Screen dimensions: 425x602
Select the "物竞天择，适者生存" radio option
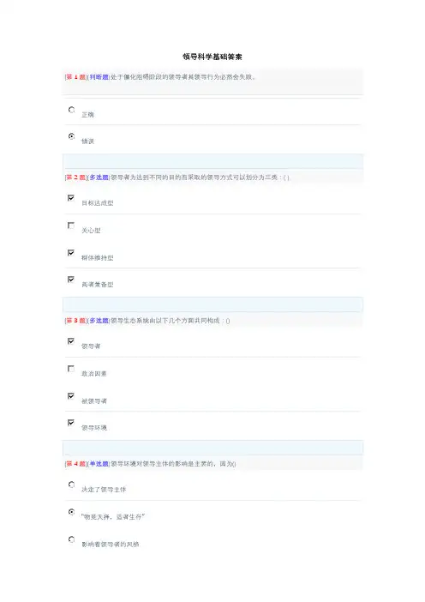pyautogui.click(x=71, y=512)
